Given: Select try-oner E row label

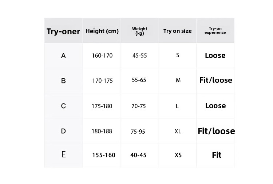Looking at the screenshot, I should pos(63,155).
